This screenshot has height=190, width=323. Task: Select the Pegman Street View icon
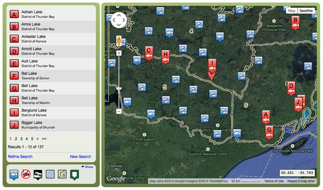[118, 41]
